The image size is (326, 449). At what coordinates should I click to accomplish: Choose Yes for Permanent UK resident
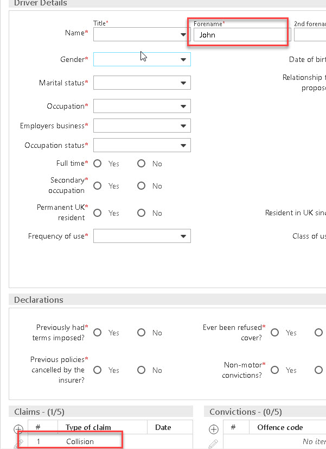pos(98,213)
